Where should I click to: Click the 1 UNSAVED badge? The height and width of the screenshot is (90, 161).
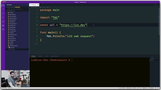click(x=17, y=7)
